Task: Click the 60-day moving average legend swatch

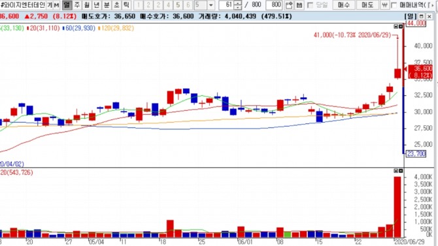Action: click(x=63, y=28)
